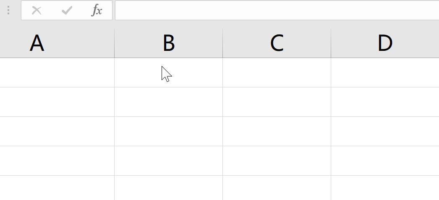Select the column C header
Screen dimensions: 439x200
[277, 43]
